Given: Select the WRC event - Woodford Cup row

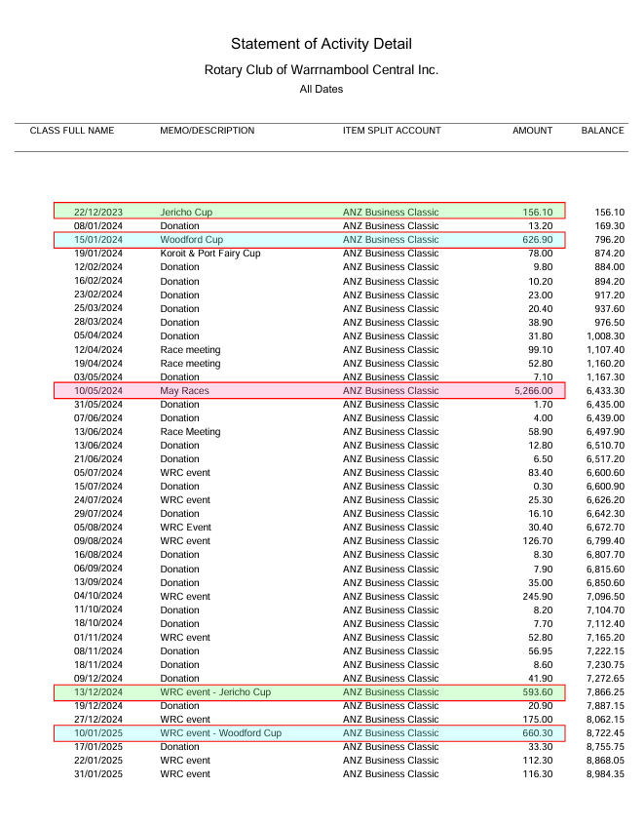Looking at the screenshot, I should click(310, 733).
